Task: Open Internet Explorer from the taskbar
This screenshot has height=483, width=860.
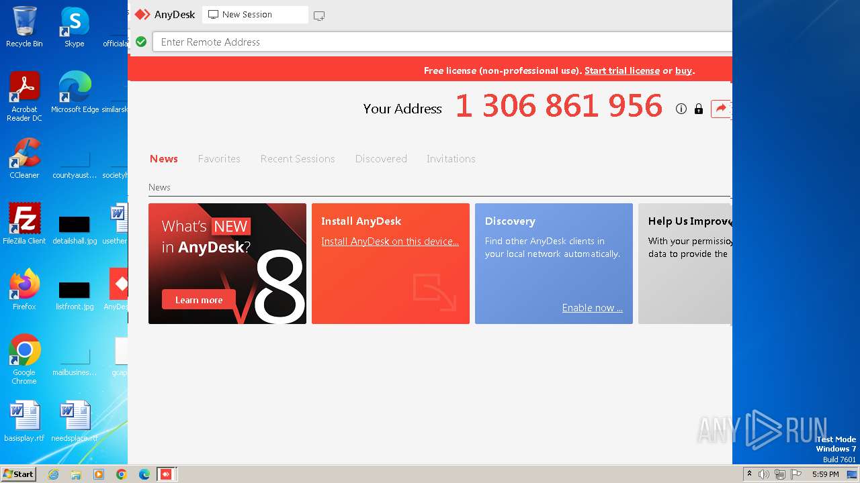Action: tap(53, 474)
